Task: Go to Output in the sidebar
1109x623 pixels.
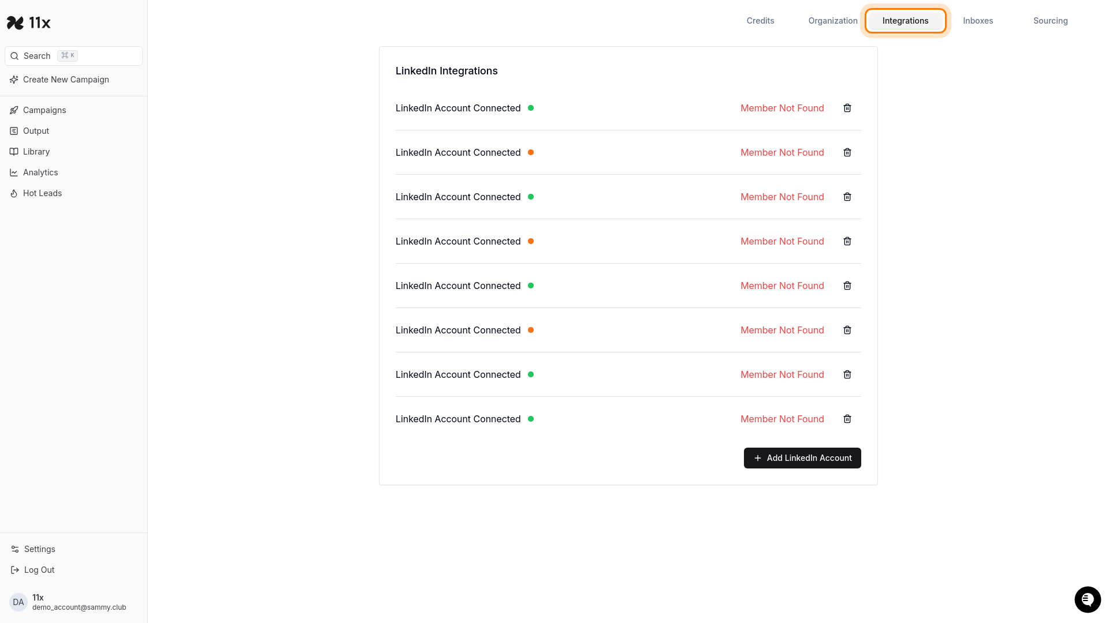Action: (x=73, y=131)
